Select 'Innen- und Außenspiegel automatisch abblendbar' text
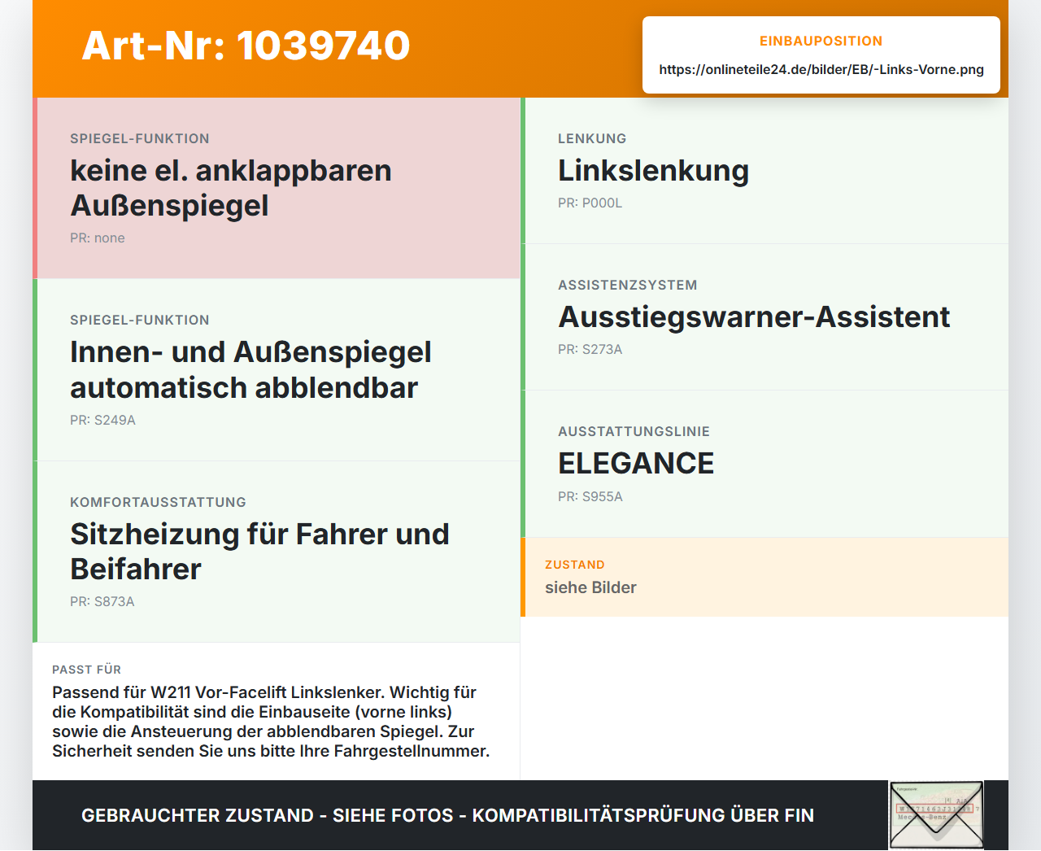The image size is (1041, 851). [250, 369]
